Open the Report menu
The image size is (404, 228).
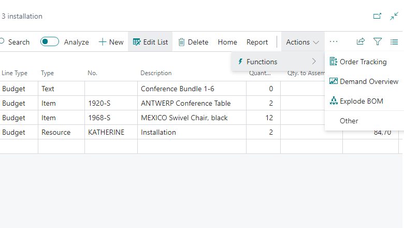[x=257, y=42]
